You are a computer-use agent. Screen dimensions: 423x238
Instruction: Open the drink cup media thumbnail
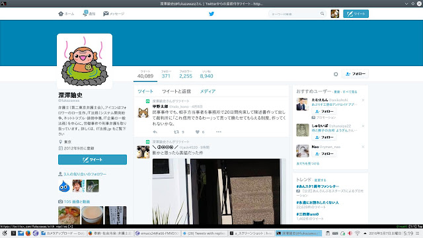(x=93, y=215)
